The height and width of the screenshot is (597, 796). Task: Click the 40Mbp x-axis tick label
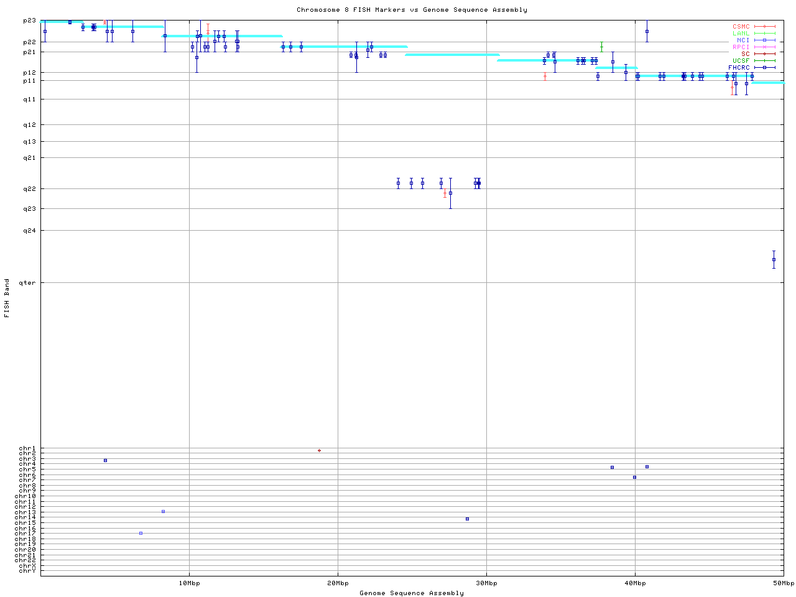click(635, 583)
